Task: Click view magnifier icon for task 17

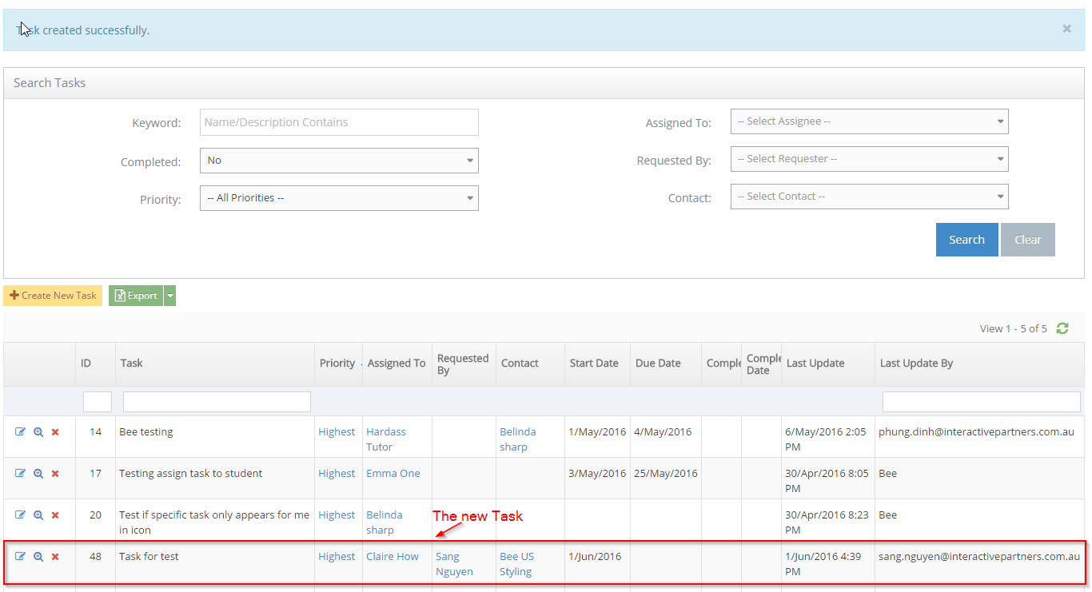Action: pyautogui.click(x=38, y=474)
